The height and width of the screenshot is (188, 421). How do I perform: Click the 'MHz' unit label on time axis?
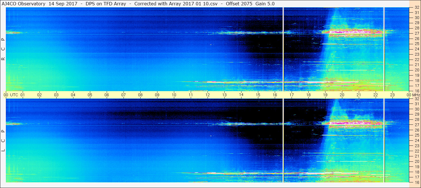(x=416, y=95)
